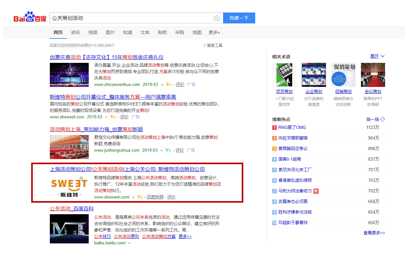Expand dropdown arrow after zhicunwenhua.com date

click(x=162, y=85)
